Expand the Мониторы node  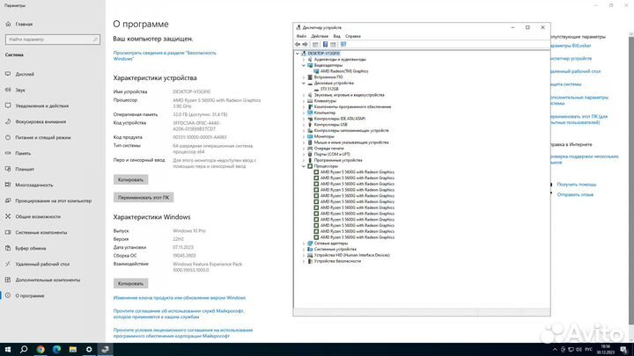click(304, 136)
